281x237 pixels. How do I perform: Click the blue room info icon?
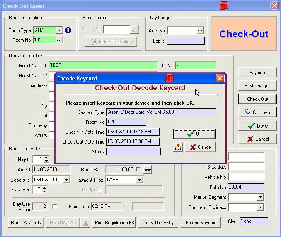coord(68,30)
